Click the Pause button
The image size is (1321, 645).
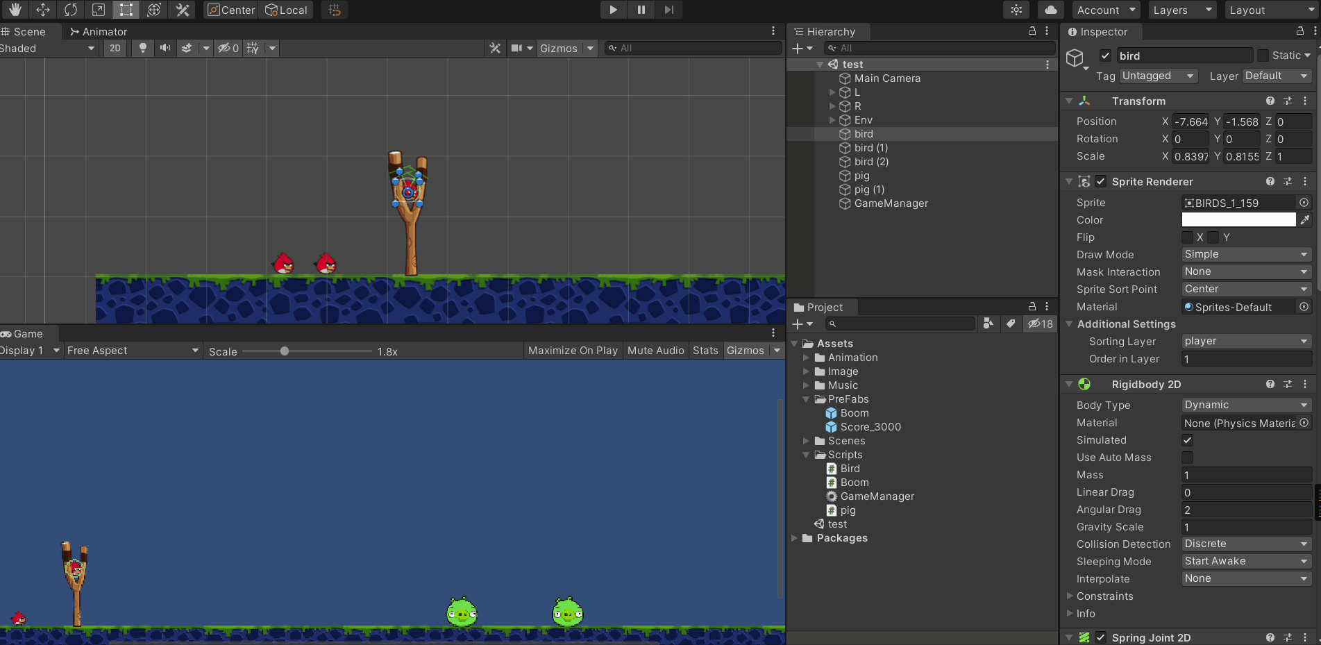point(641,10)
